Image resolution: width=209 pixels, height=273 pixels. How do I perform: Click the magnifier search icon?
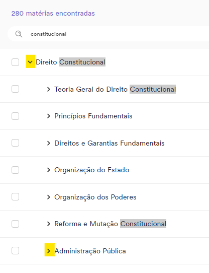(x=19, y=34)
